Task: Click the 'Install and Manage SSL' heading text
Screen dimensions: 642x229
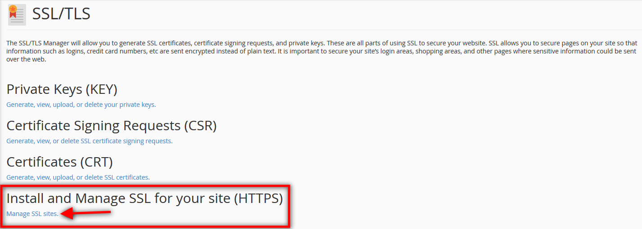Action: pyautogui.click(x=118, y=198)
